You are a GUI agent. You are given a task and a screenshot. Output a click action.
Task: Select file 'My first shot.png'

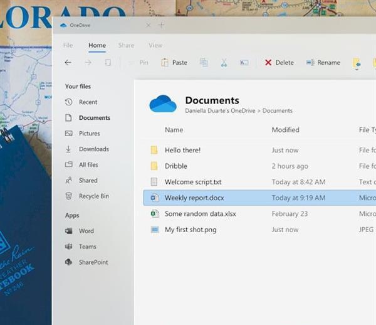[191, 230]
